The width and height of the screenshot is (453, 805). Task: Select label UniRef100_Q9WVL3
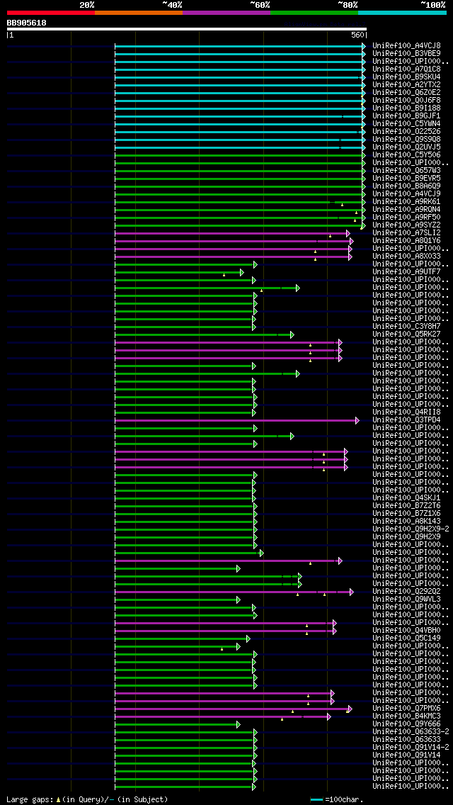(x=406, y=599)
